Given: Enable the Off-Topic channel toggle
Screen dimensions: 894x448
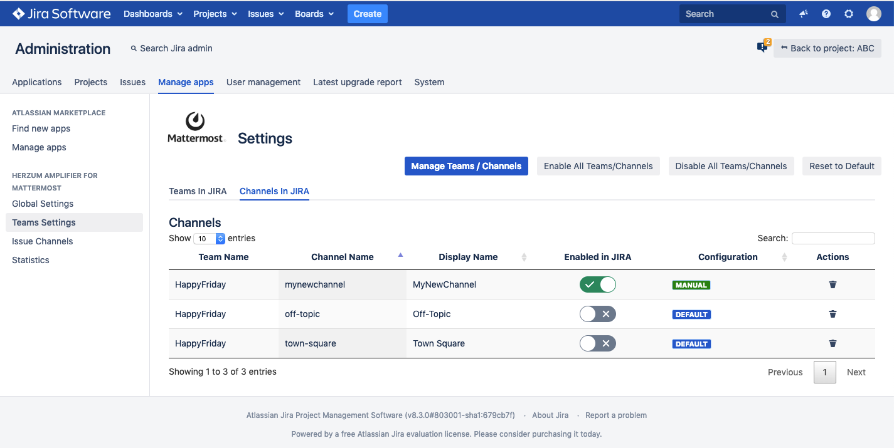Looking at the screenshot, I should point(597,314).
